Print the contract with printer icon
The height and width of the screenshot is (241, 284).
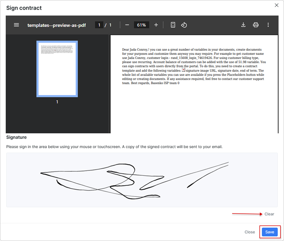pos(256,25)
